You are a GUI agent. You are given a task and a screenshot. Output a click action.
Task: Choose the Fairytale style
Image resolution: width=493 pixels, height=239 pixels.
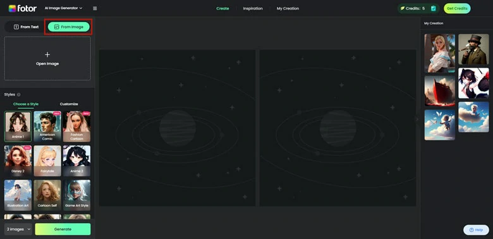[x=47, y=161]
